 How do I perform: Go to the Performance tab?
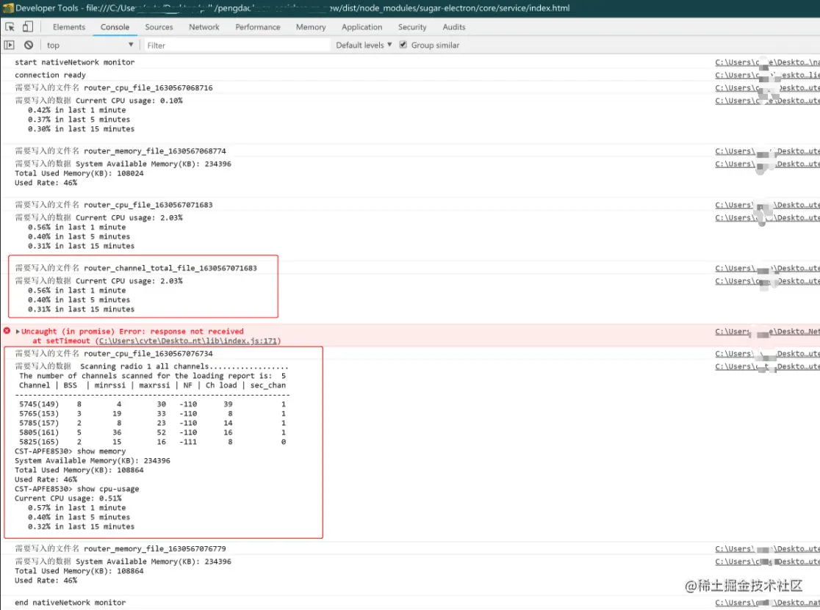(x=258, y=26)
